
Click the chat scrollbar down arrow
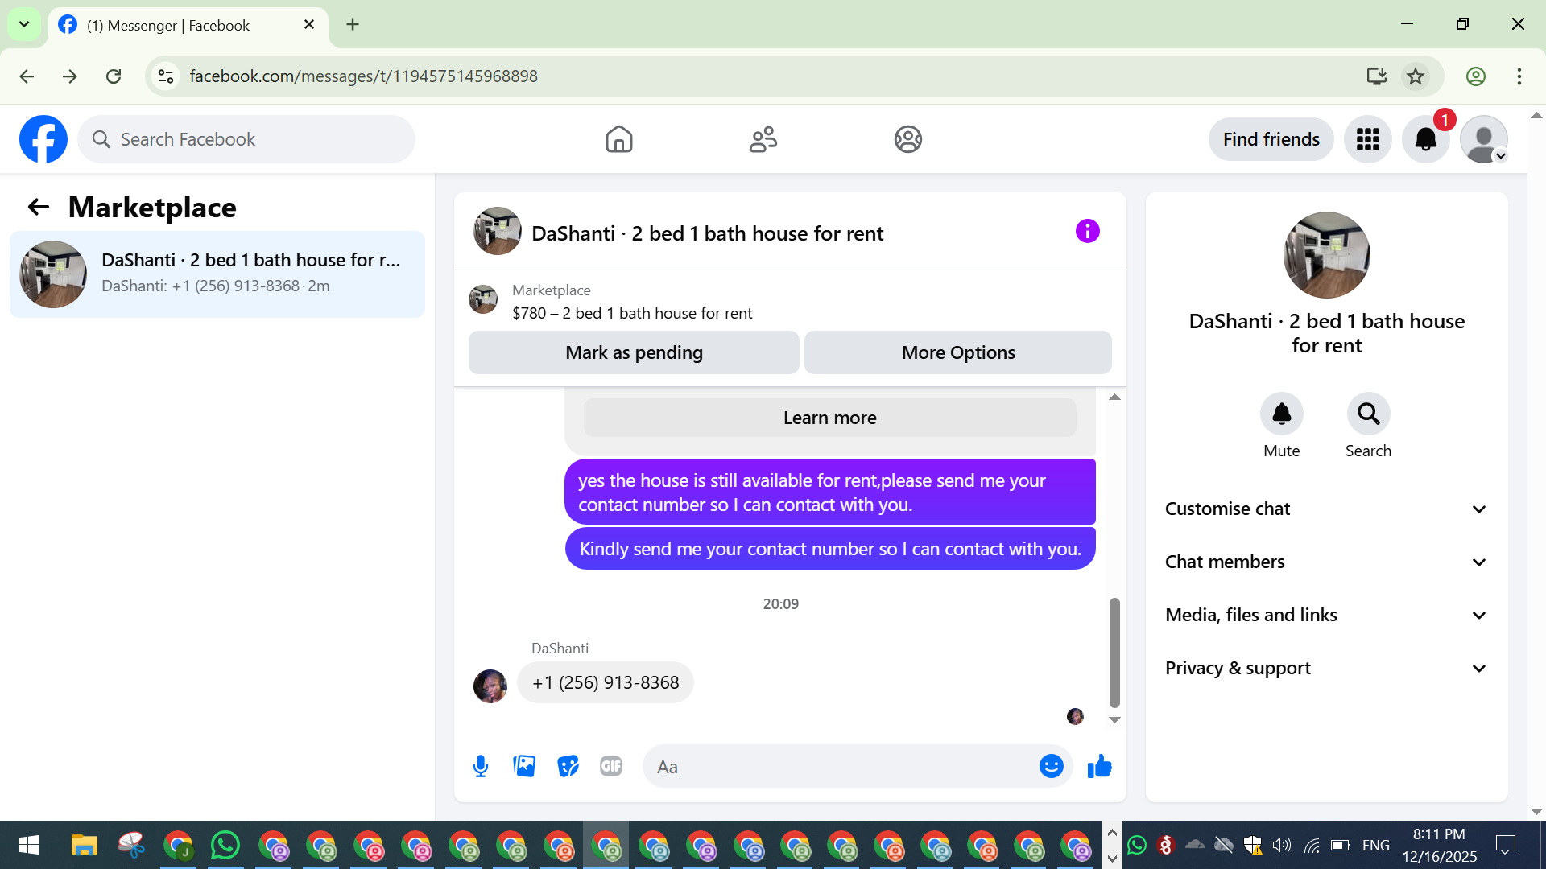(x=1114, y=720)
